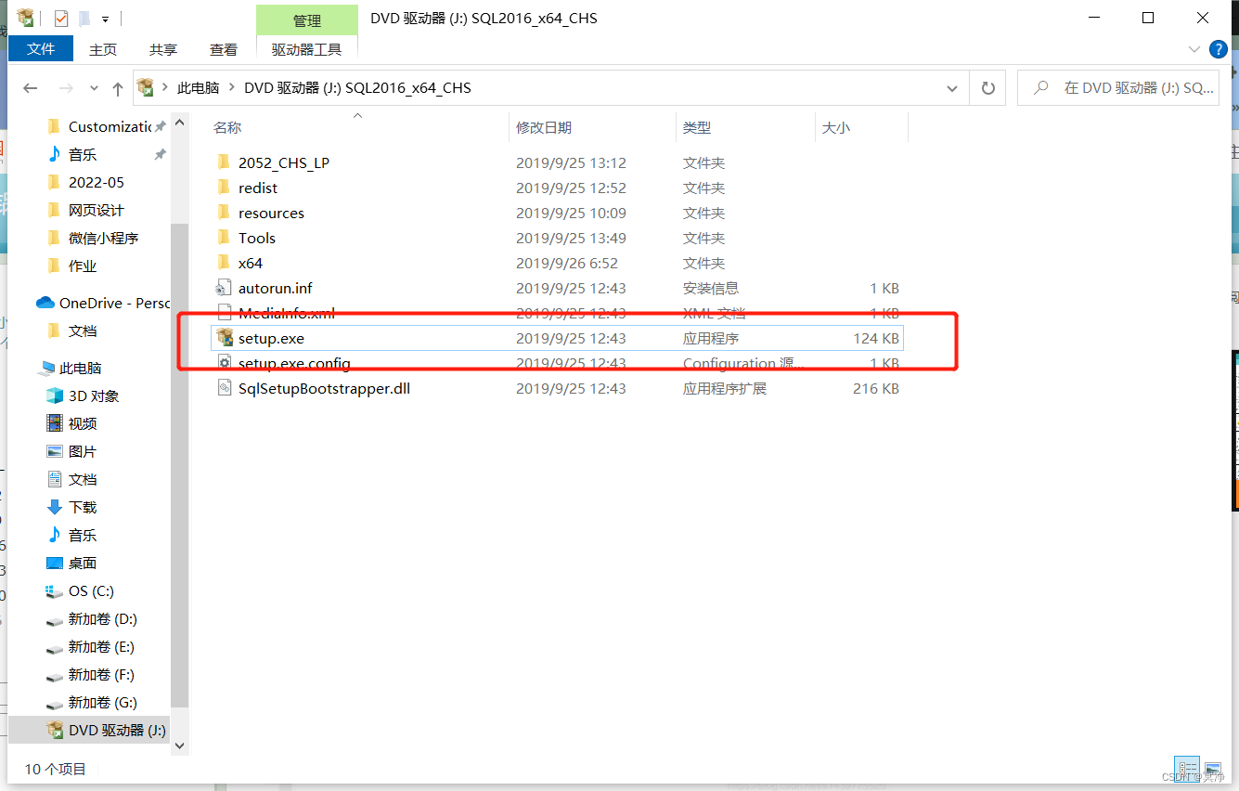
Task: Select the 2052_CHS_LP folder icon
Action: pyautogui.click(x=223, y=162)
